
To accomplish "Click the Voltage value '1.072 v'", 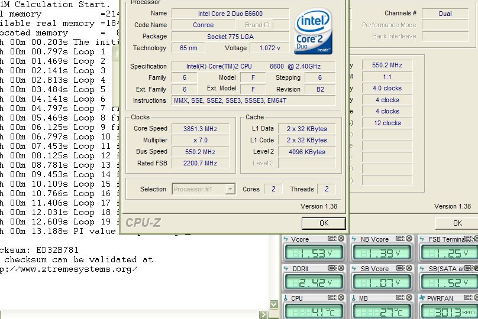I will (270, 48).
